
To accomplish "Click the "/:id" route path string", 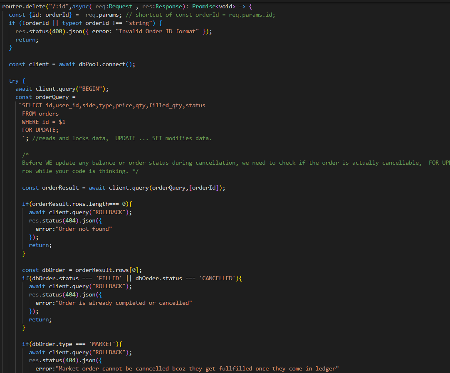I will pos(59,6).
